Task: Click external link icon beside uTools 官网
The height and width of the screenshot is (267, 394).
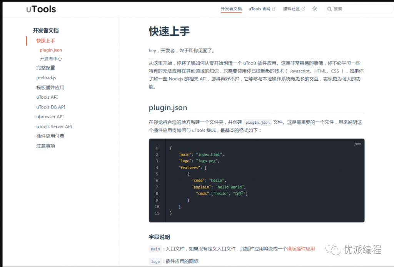Action: tap(274, 9)
